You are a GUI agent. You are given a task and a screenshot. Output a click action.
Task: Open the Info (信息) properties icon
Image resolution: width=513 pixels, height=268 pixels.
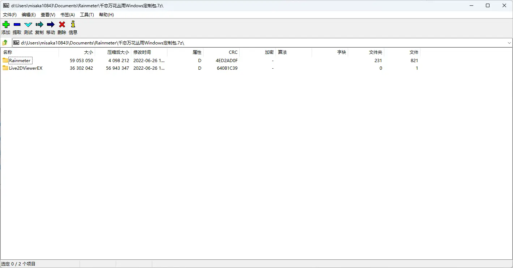click(x=73, y=25)
